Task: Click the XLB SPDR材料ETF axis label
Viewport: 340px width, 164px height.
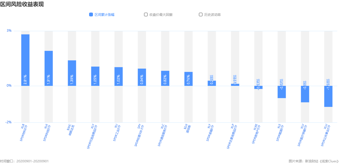Action: tap(24, 133)
